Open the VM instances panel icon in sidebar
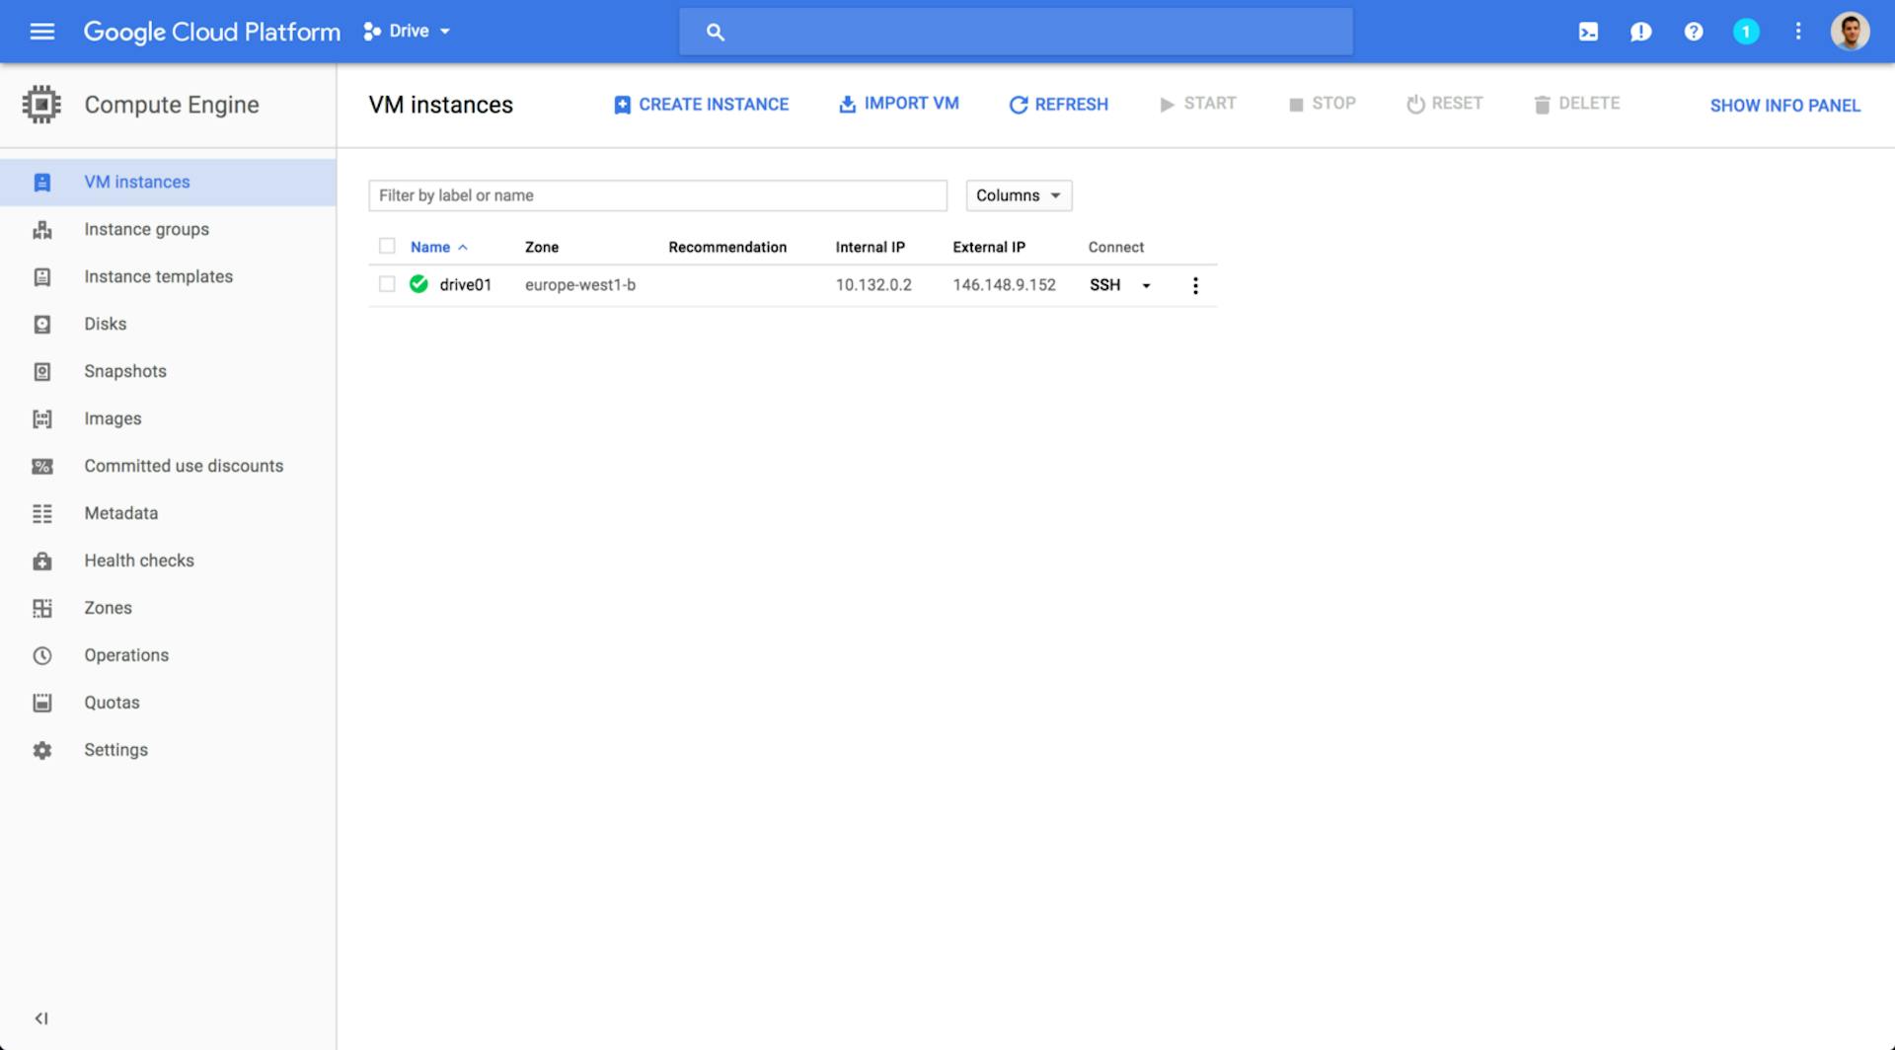Screen dimensions: 1895x1050 pyautogui.click(x=41, y=182)
